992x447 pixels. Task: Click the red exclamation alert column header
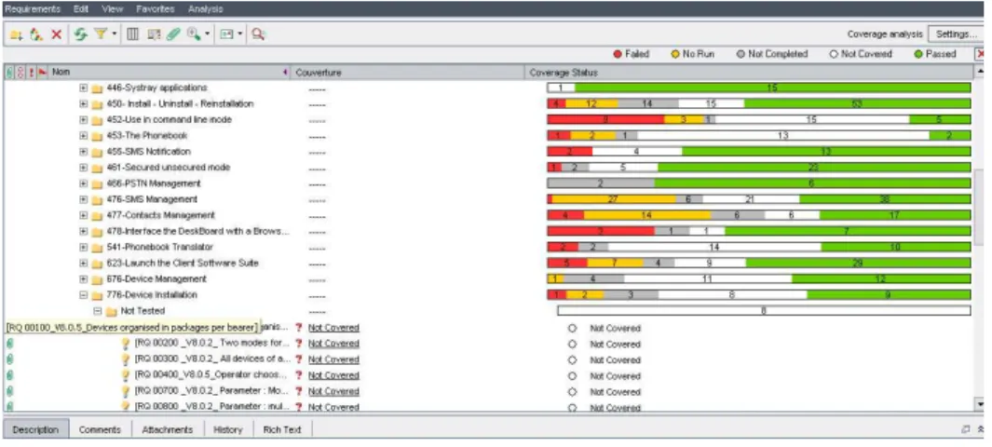[x=32, y=73]
